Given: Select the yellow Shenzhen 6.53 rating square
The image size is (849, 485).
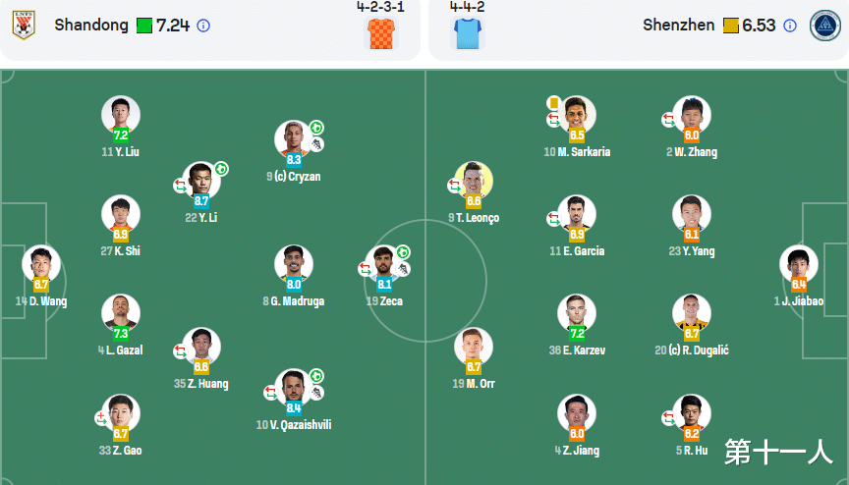Looking at the screenshot, I should tap(730, 26).
